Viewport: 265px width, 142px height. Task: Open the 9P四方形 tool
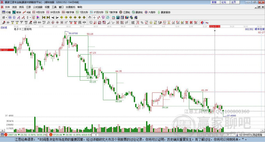(x=53, y=12)
